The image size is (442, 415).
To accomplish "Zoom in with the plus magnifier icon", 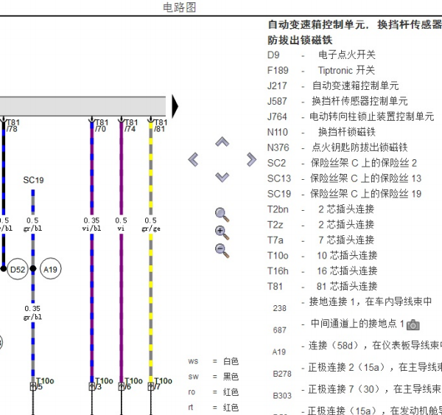I will click(222, 233).
